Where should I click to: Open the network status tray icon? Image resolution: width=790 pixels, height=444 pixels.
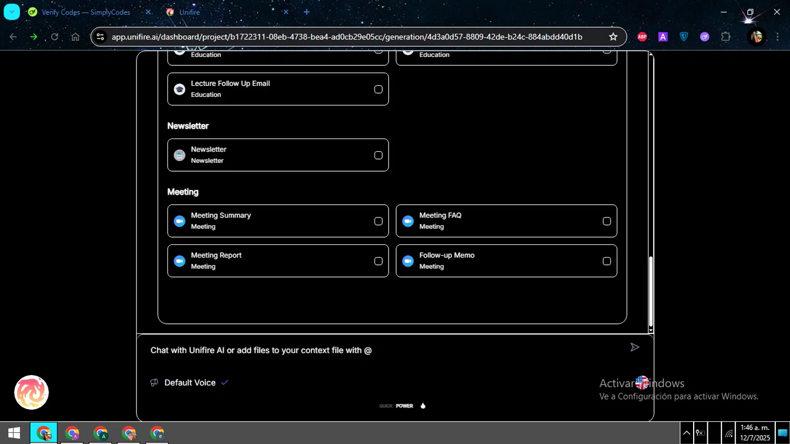coord(729,433)
